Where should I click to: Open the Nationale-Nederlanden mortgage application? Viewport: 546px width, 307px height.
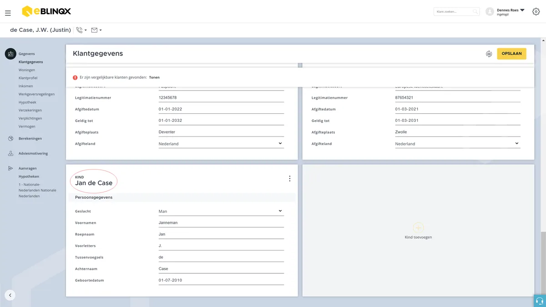(x=37, y=190)
